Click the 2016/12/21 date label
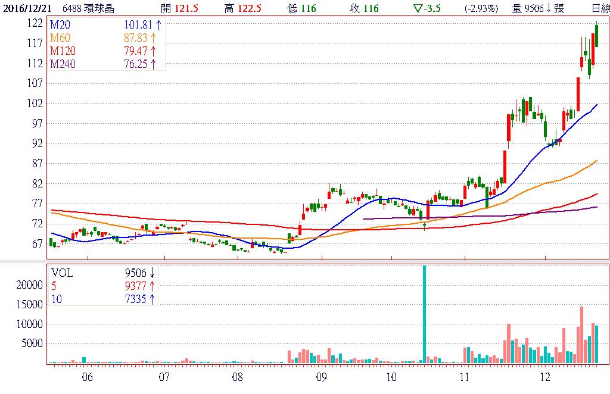Image resolution: width=610 pixels, height=394 pixels. (26, 8)
